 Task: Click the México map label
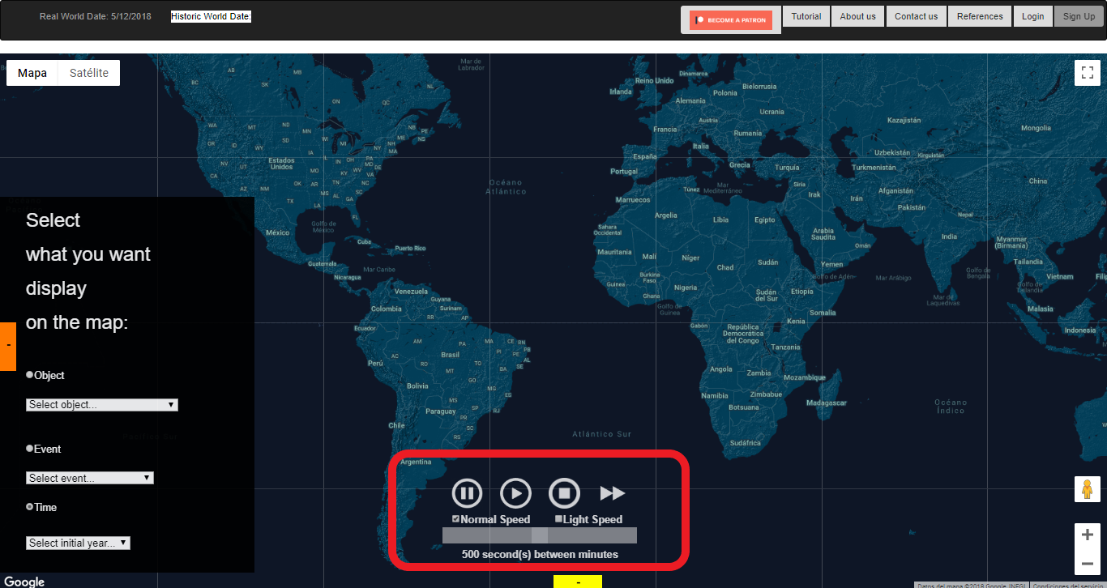(278, 232)
